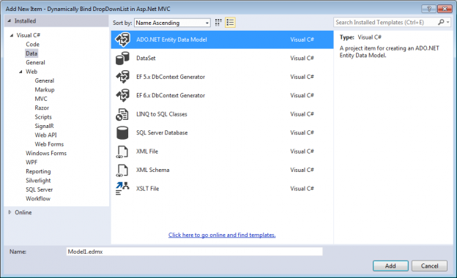Choose the XSLT File template icon
This screenshot has height=278, width=457.
(x=122, y=188)
